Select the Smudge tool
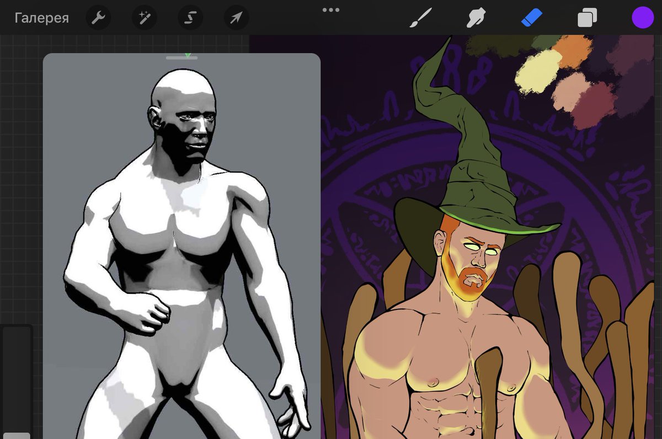The width and height of the screenshot is (662, 439). (x=476, y=18)
